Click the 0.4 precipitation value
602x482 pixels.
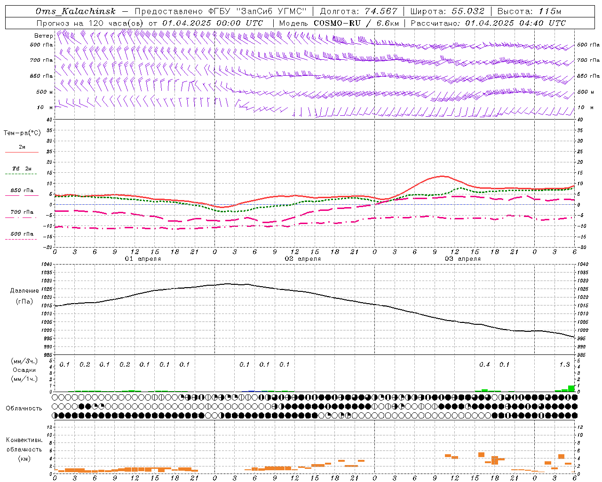pyautogui.click(x=484, y=365)
